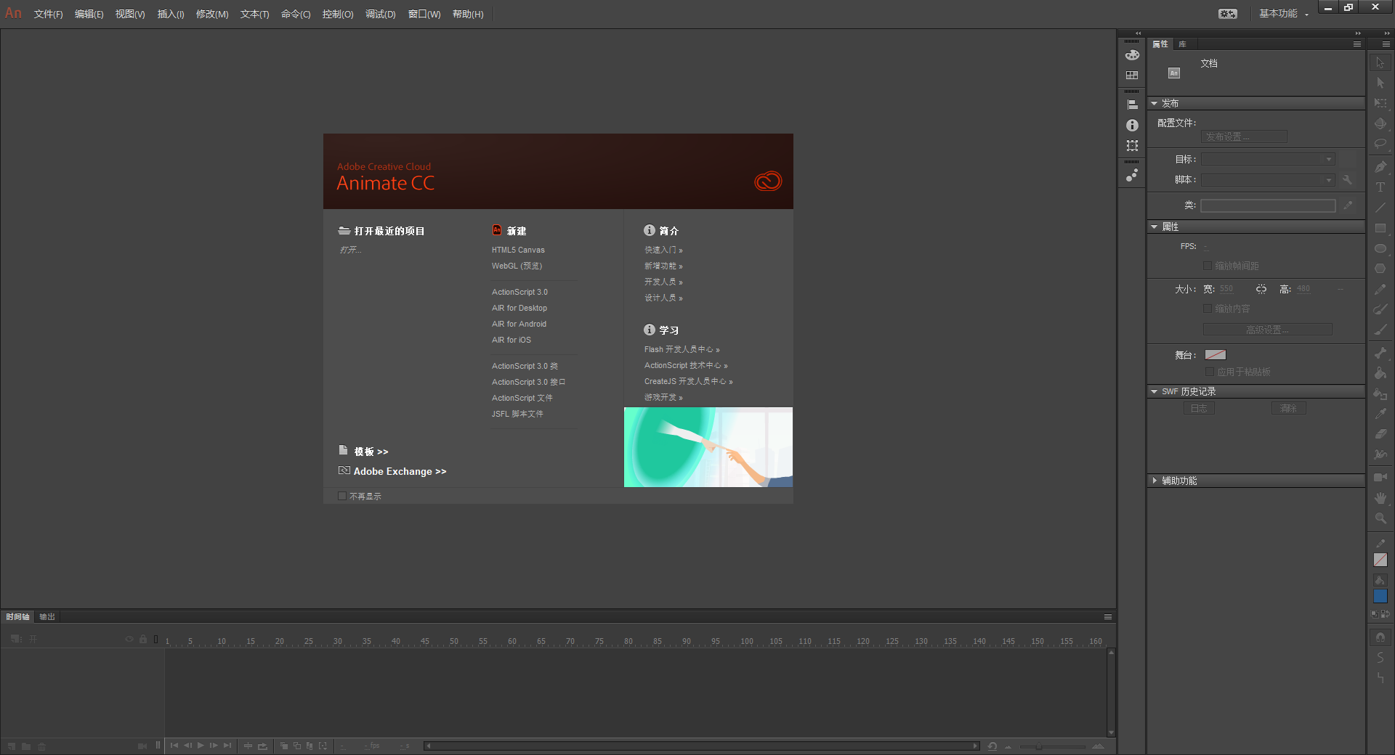Open the 基本功能 workspace dropdown

1283,14
